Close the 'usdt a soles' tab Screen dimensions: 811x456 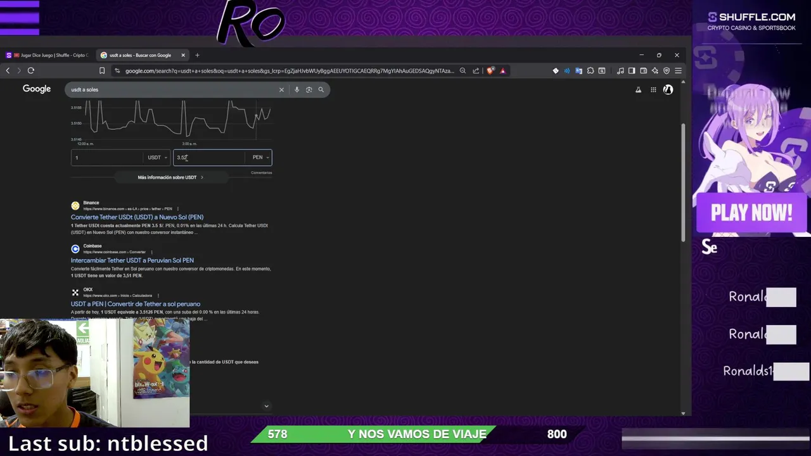pyautogui.click(x=183, y=55)
